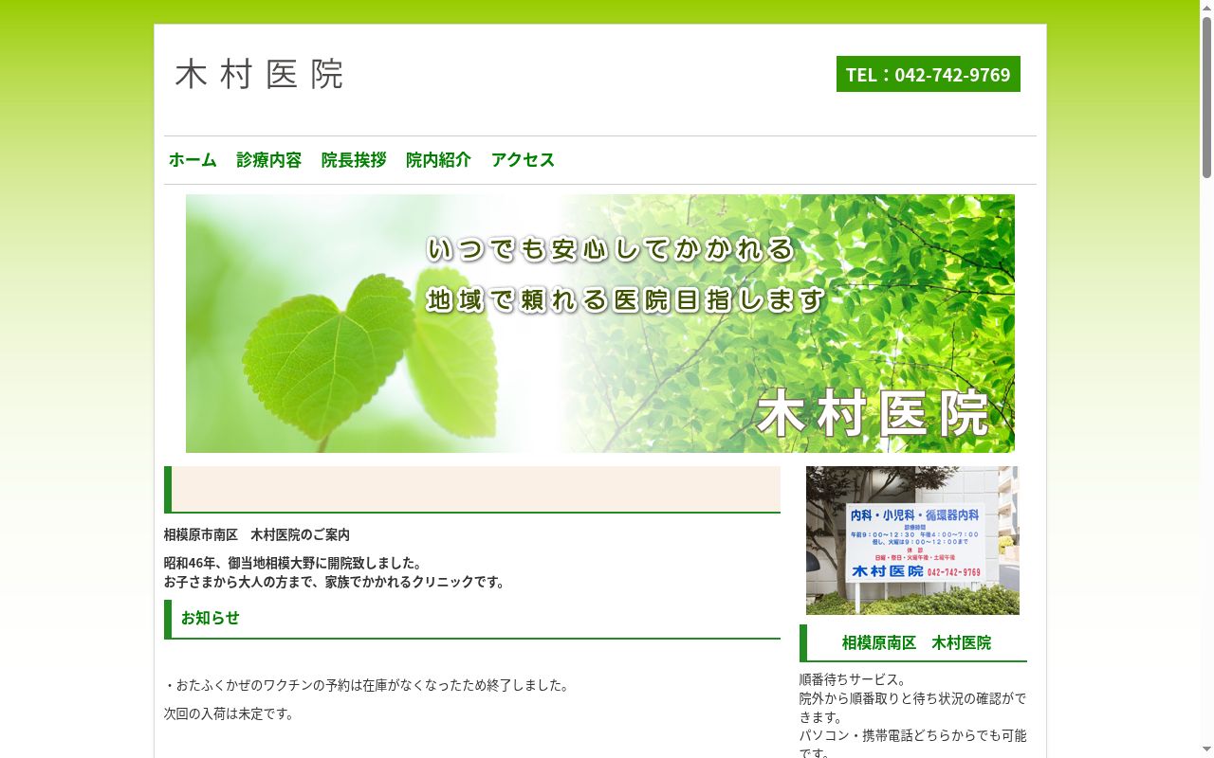The image size is (1214, 758).
Task: Open the アクセス page
Action: coord(523,159)
